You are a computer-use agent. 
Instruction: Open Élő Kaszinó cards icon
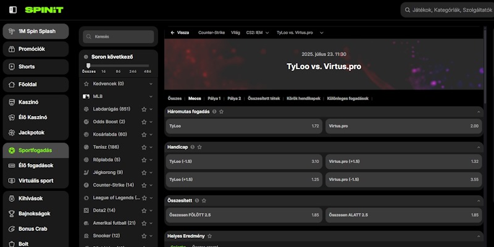[x=12, y=117]
